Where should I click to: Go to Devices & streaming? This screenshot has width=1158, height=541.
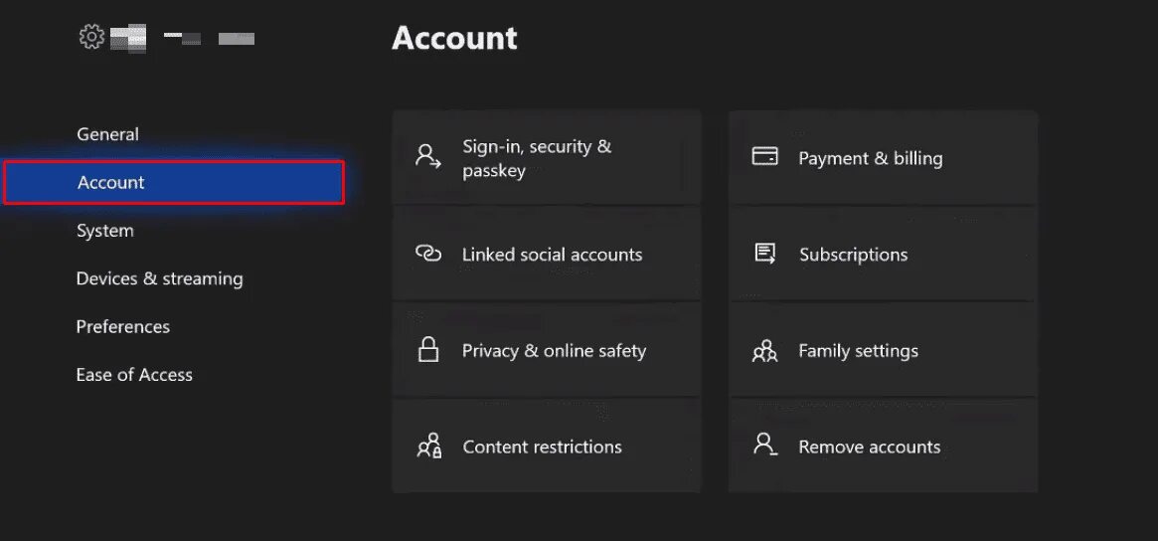pyautogui.click(x=159, y=278)
